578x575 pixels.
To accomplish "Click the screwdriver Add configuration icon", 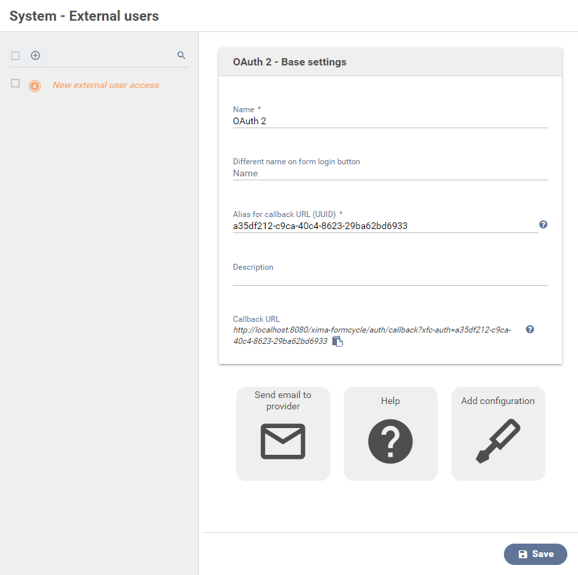I will coord(498,441).
